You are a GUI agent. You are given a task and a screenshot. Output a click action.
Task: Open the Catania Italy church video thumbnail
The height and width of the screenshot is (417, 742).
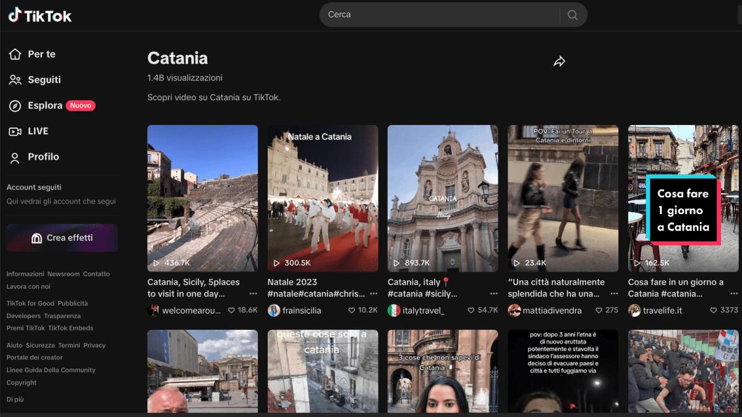click(x=443, y=199)
